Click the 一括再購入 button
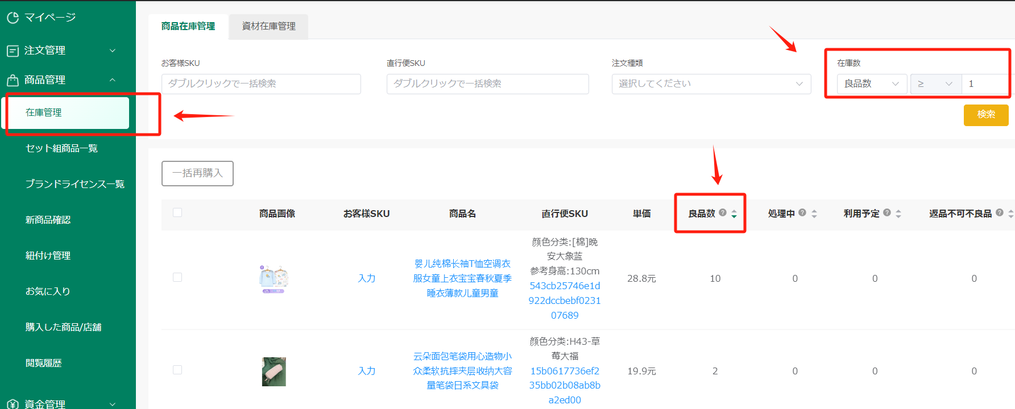1015x409 pixels. 197,173
